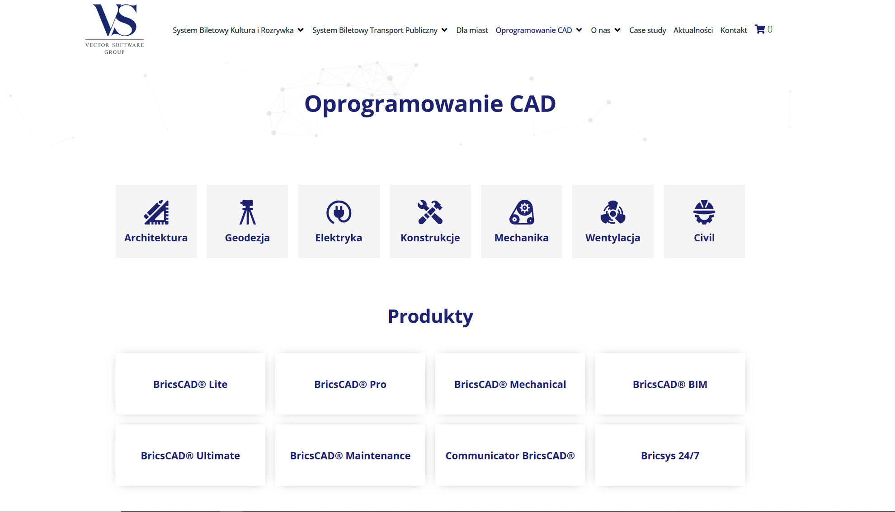Go to Aktualności page
Screen dimensions: 895x512
693,30
